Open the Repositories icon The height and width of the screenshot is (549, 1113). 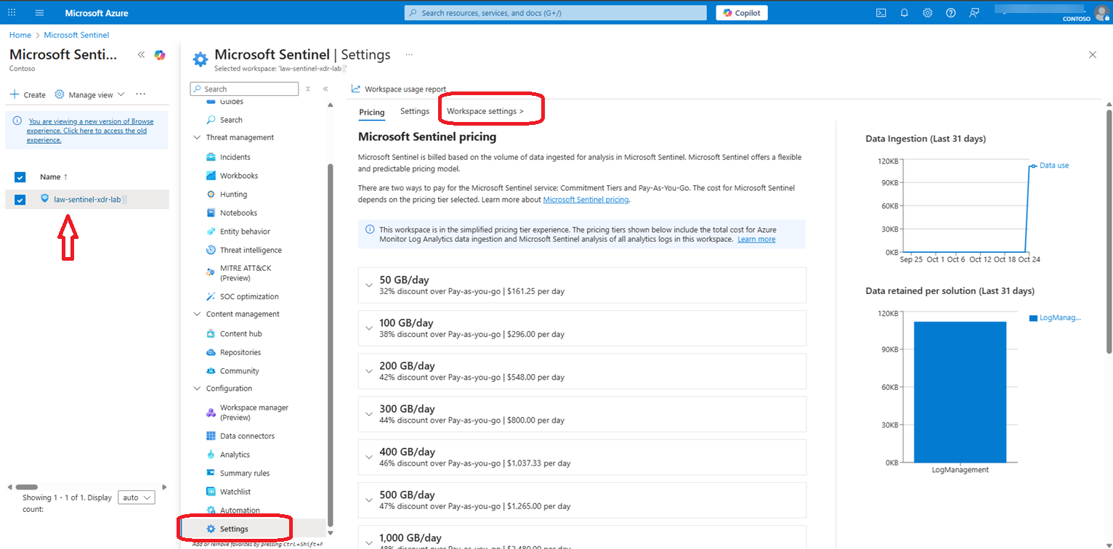coord(211,352)
